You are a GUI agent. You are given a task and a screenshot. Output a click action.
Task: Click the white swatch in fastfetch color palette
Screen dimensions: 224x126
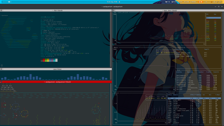[x=56, y=60]
